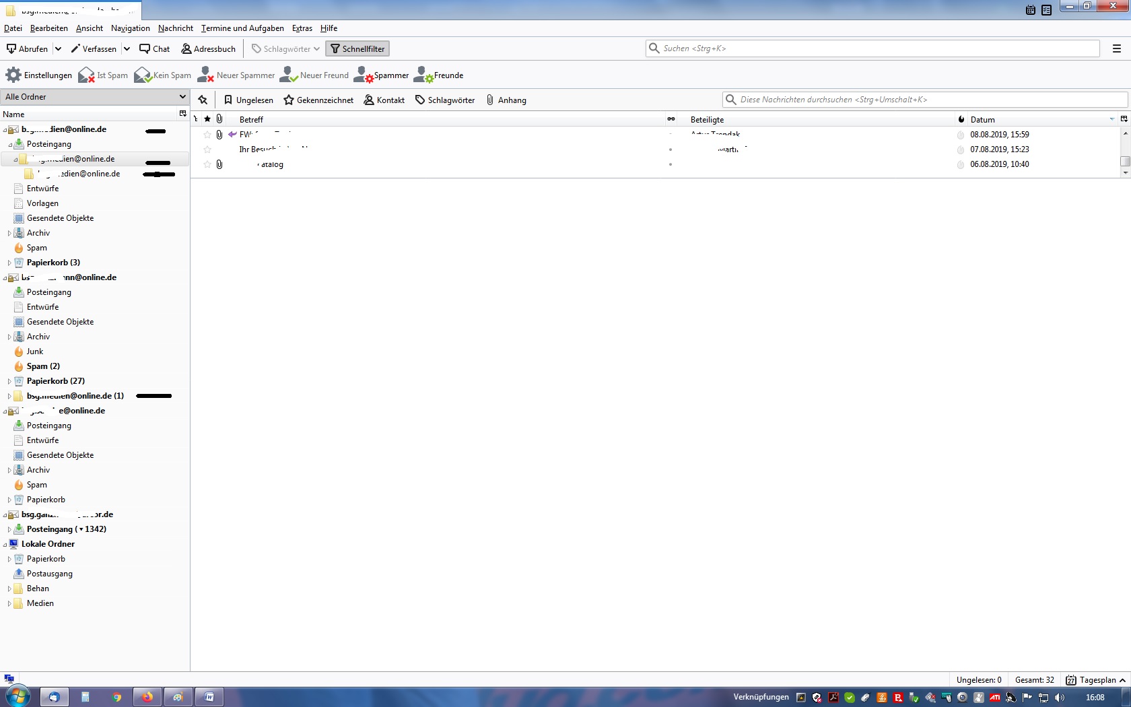Open Google Chrome from the taskbar
This screenshot has width=1131, height=707.
pyautogui.click(x=116, y=697)
